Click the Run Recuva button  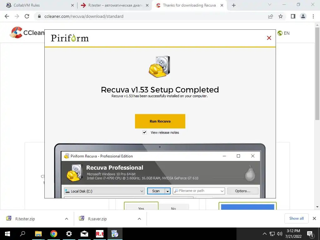(x=160, y=121)
